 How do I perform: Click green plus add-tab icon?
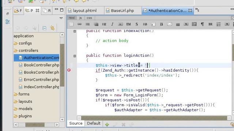point(107,124)
